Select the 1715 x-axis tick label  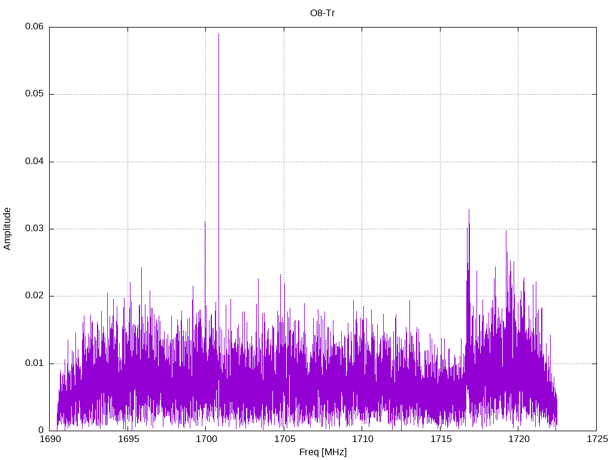pos(440,440)
